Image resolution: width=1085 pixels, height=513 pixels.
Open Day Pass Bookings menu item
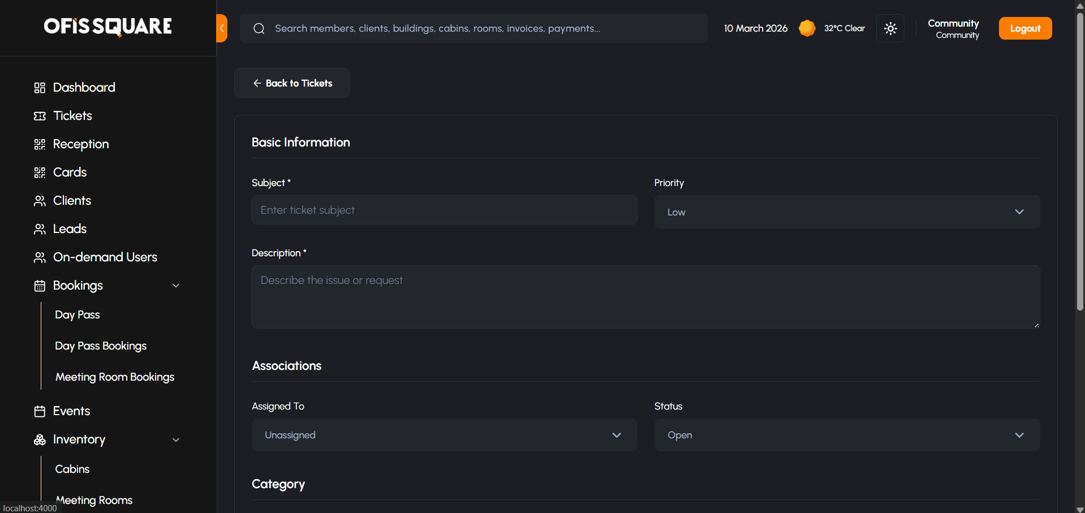[101, 346]
